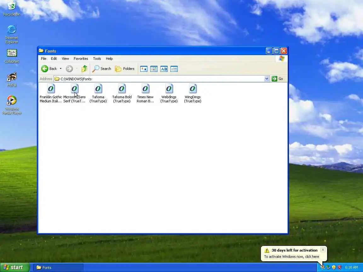Select the Tahoma (TrueType) font file

98,93
